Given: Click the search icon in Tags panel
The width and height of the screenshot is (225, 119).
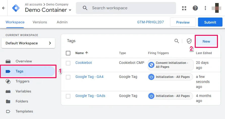Looking at the screenshot, I should coord(177,41).
